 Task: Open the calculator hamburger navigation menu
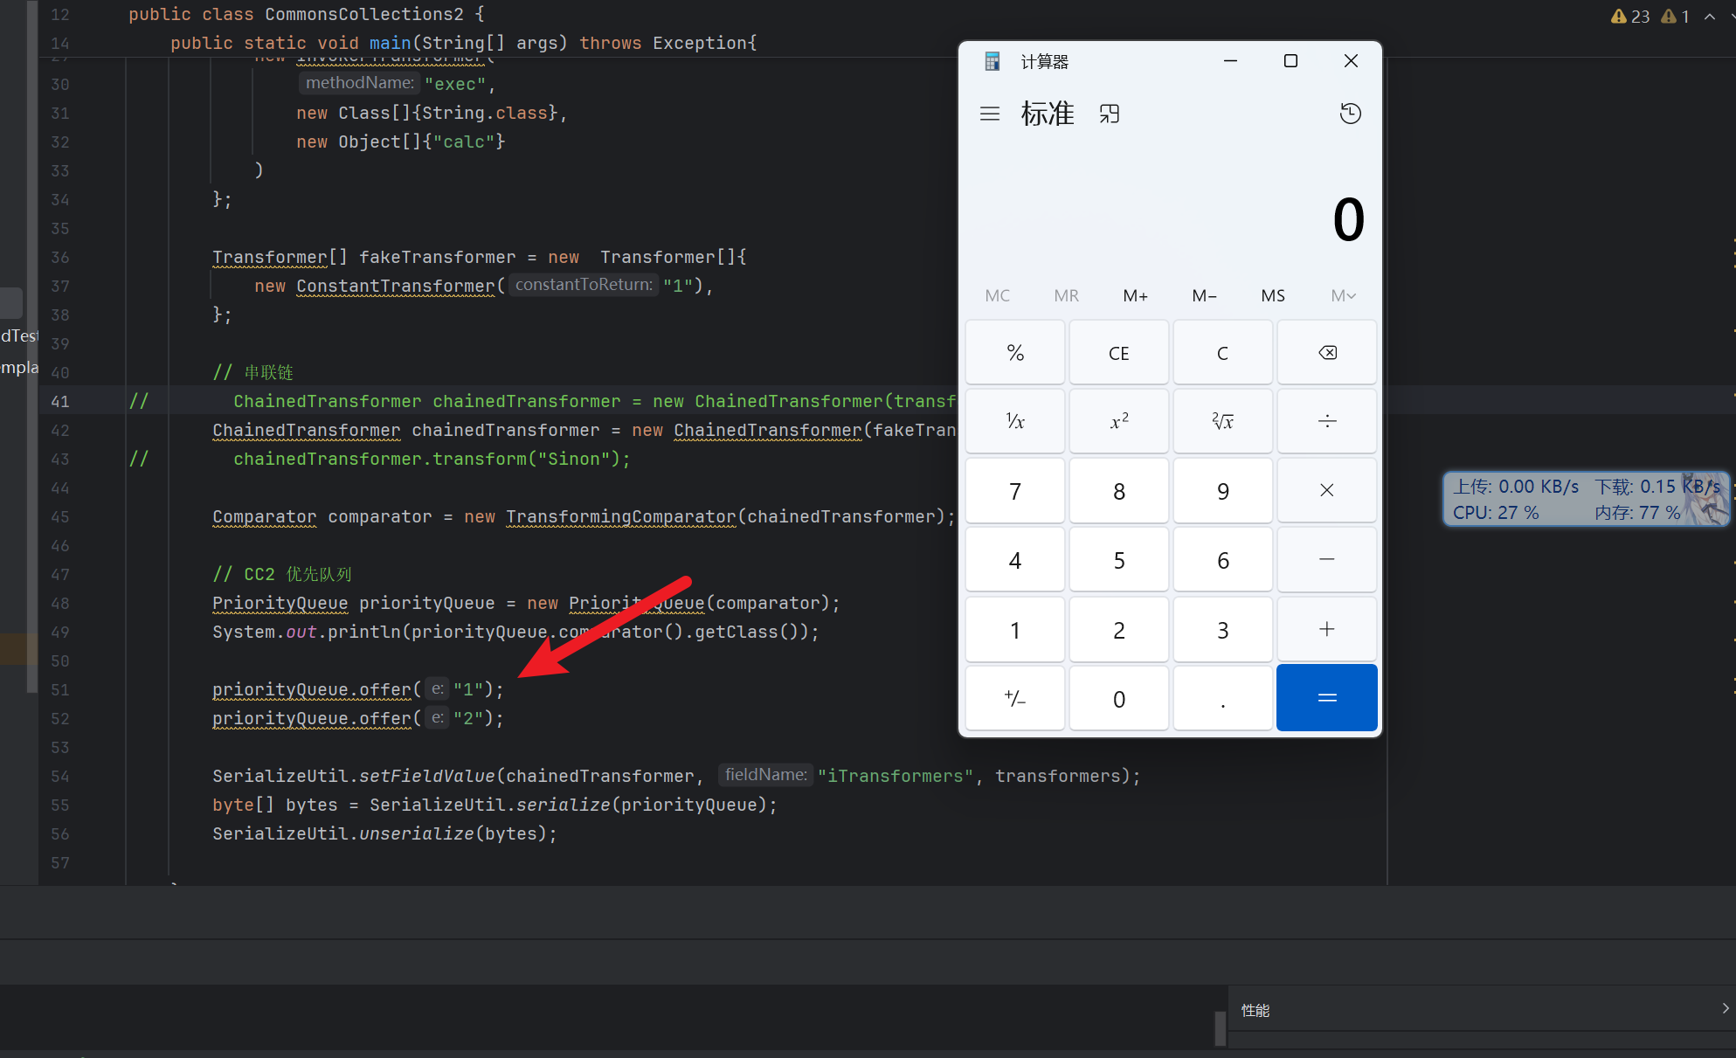click(x=989, y=114)
